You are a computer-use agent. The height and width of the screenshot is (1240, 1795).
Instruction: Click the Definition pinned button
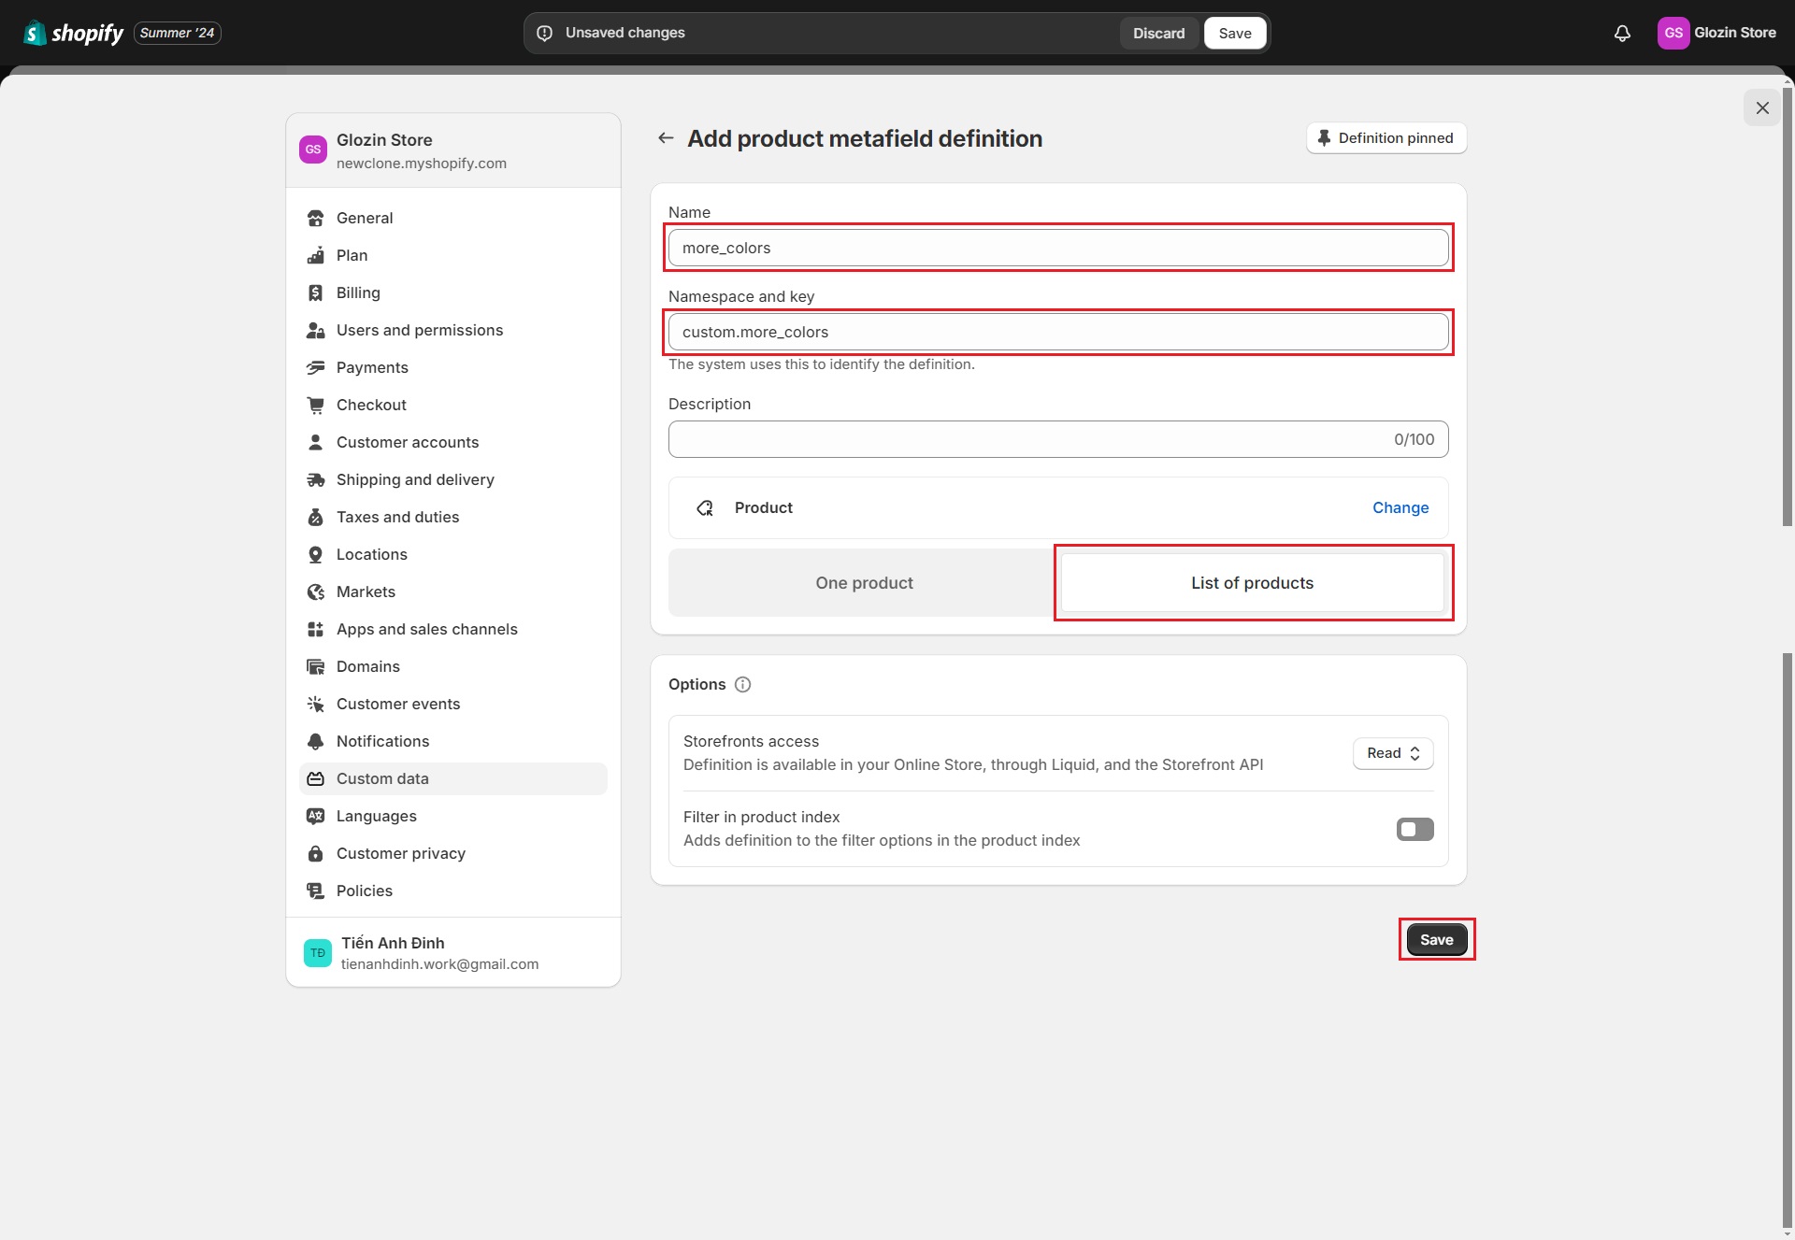1386,138
